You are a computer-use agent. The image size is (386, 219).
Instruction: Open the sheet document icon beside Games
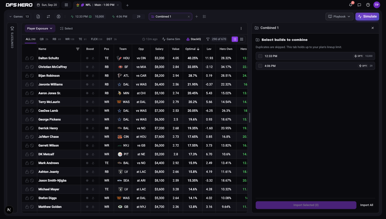pos(38,16)
